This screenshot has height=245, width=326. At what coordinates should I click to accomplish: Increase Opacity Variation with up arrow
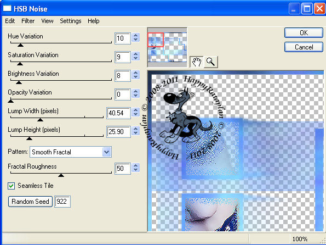135,92
